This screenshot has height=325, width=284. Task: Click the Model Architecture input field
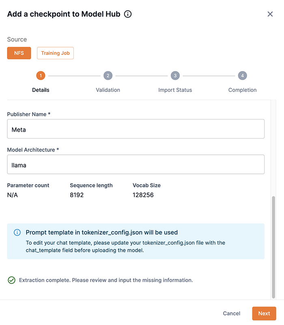(x=136, y=165)
